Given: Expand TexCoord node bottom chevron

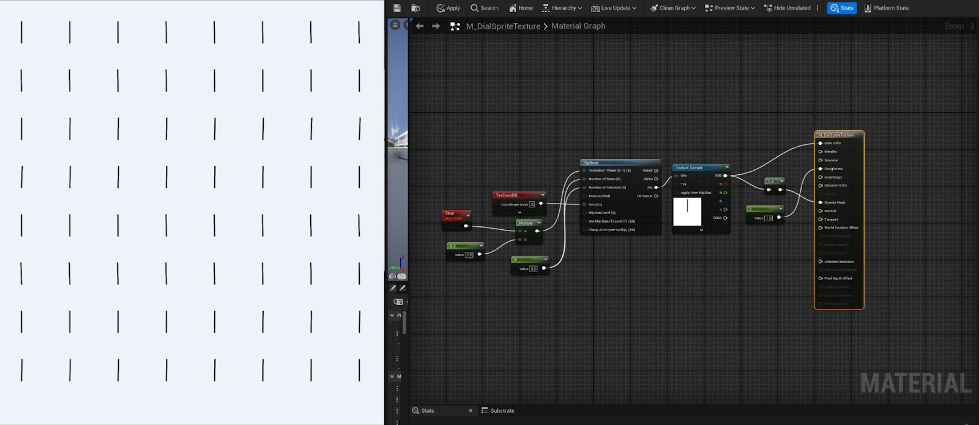Looking at the screenshot, I should coord(519,212).
